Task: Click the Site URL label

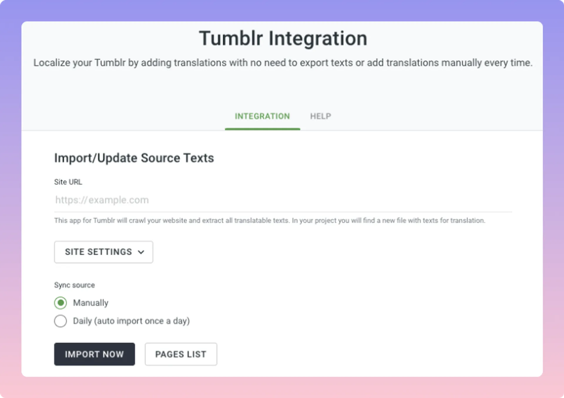Action: [68, 182]
